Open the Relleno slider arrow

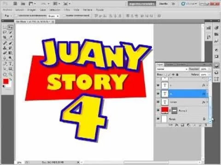click(x=209, y=75)
